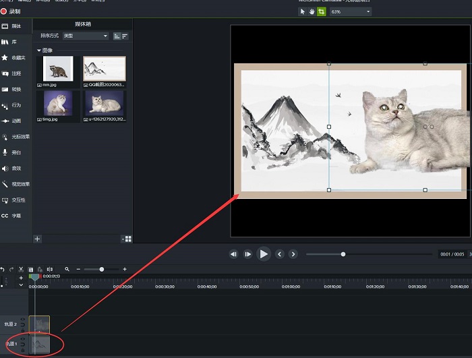The width and height of the screenshot is (472, 358).
Task: Select the hand pan tool
Action: point(312,11)
